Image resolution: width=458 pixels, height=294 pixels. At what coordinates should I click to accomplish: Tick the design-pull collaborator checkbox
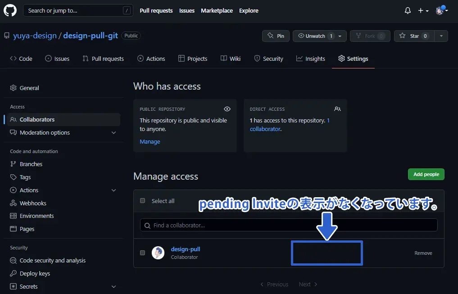pyautogui.click(x=143, y=253)
